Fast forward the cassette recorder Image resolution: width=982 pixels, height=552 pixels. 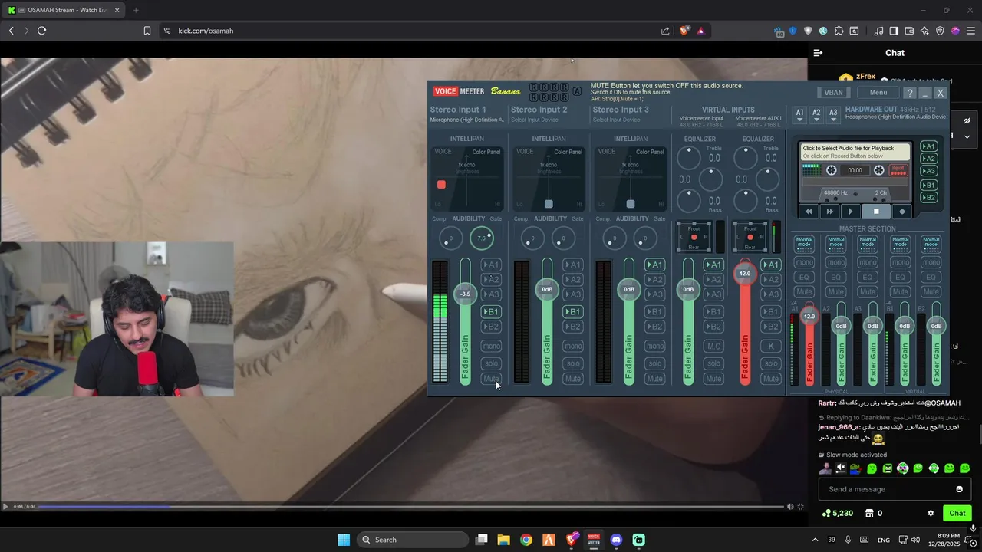click(x=829, y=212)
